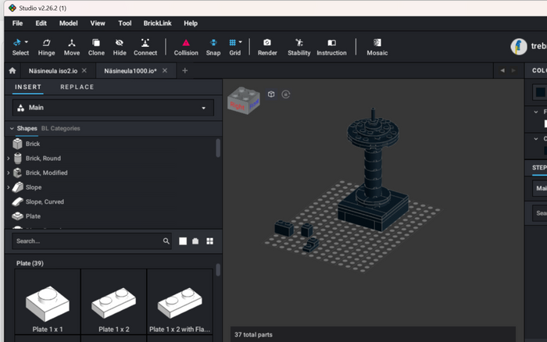Switch to the INSERT tab

click(x=28, y=87)
